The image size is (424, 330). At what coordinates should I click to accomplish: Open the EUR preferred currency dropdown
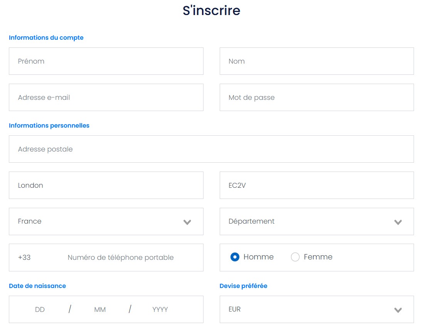point(316,310)
